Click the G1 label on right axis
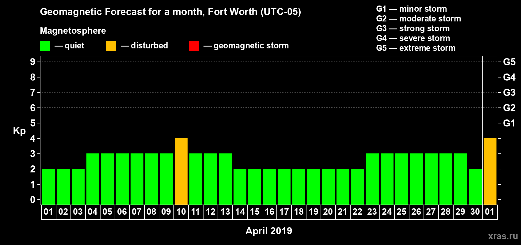Screen dimensions: 521x245 (509, 123)
